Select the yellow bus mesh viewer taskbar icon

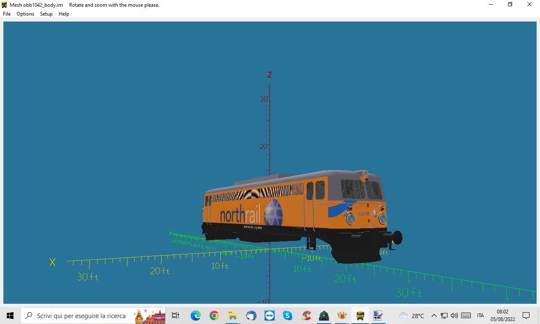click(360, 316)
